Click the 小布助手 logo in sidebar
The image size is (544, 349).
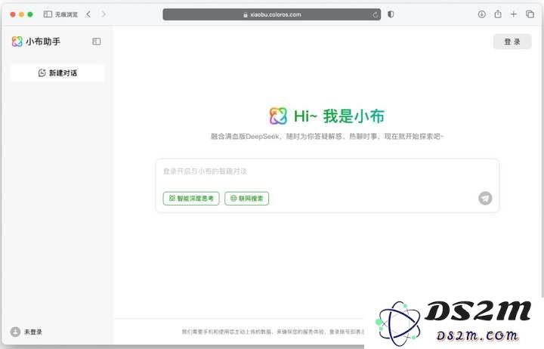pos(17,42)
